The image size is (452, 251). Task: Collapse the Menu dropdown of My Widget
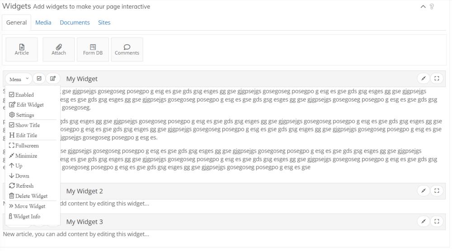pyautogui.click(x=19, y=79)
